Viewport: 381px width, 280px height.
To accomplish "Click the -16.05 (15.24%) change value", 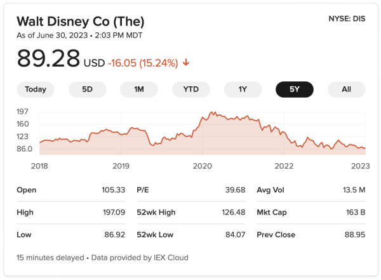I will click(x=143, y=63).
